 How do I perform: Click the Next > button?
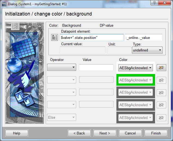coord(105,133)
